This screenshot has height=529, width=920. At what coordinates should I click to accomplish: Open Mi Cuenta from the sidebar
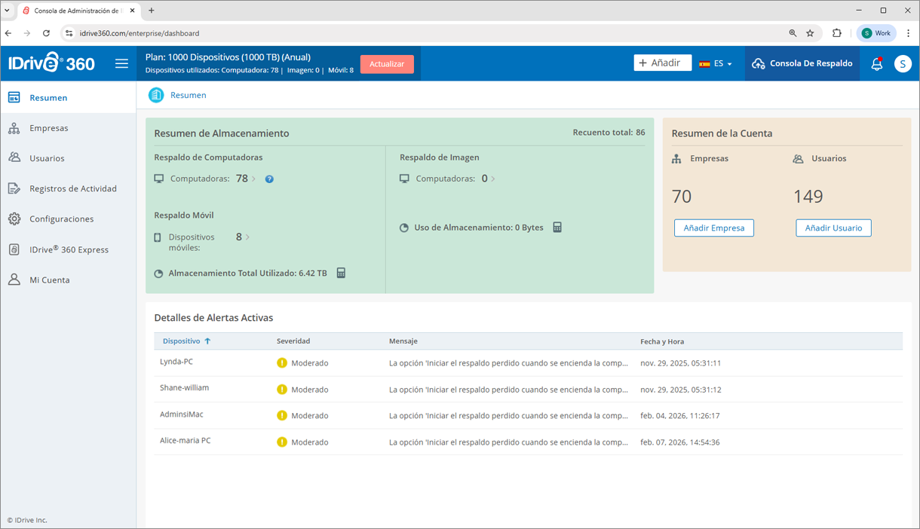[14, 280]
